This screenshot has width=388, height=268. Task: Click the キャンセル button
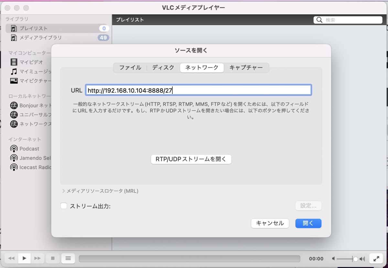pyautogui.click(x=270, y=223)
